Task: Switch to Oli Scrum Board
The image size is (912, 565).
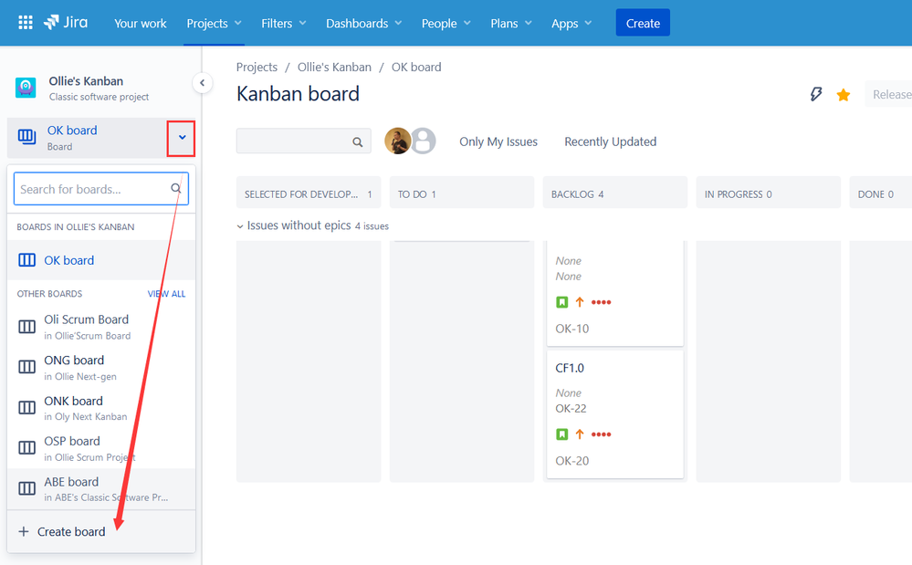Action: (x=101, y=327)
